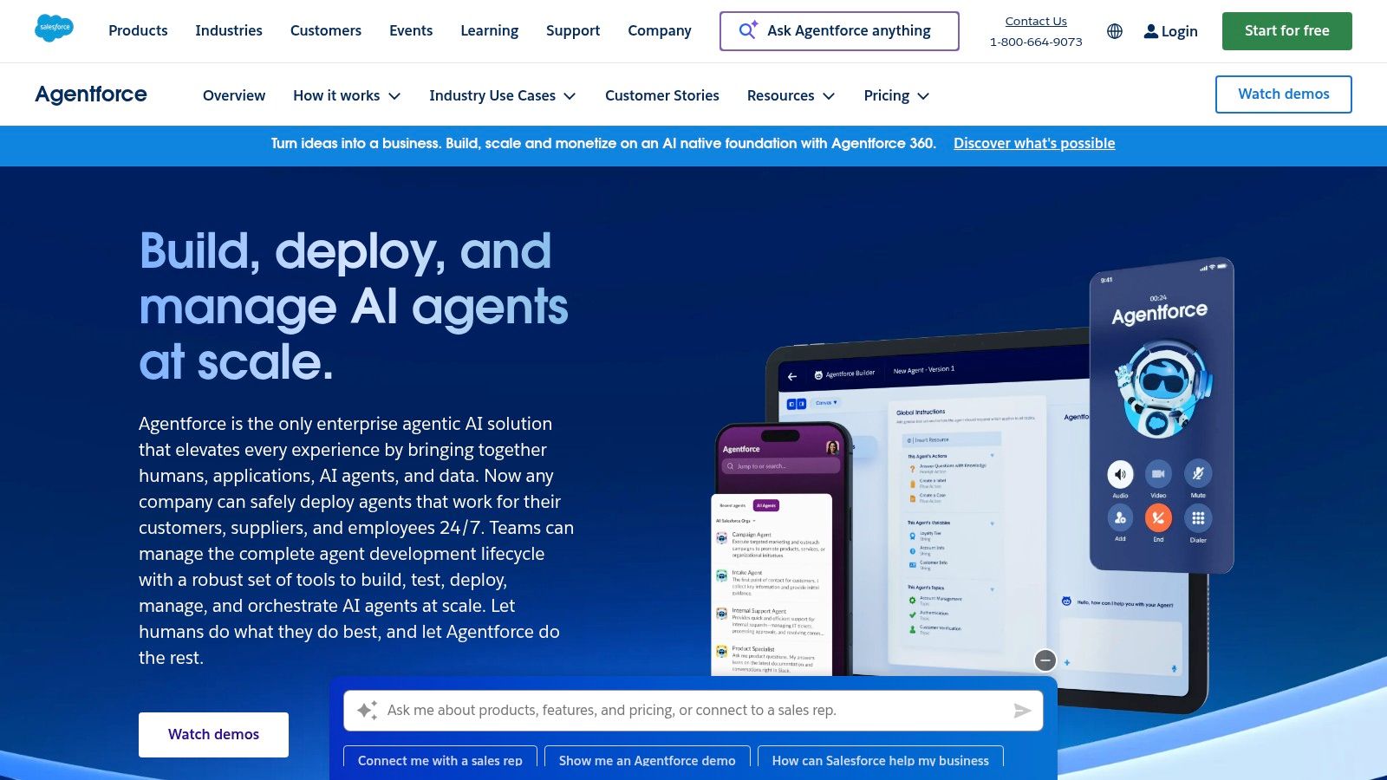
Task: Click the Add participant icon on the phone mockup
Action: (x=1119, y=517)
